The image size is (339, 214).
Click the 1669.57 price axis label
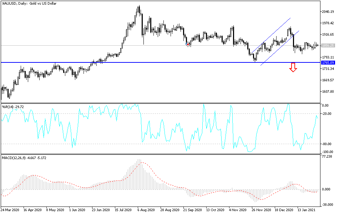[x=328, y=80]
